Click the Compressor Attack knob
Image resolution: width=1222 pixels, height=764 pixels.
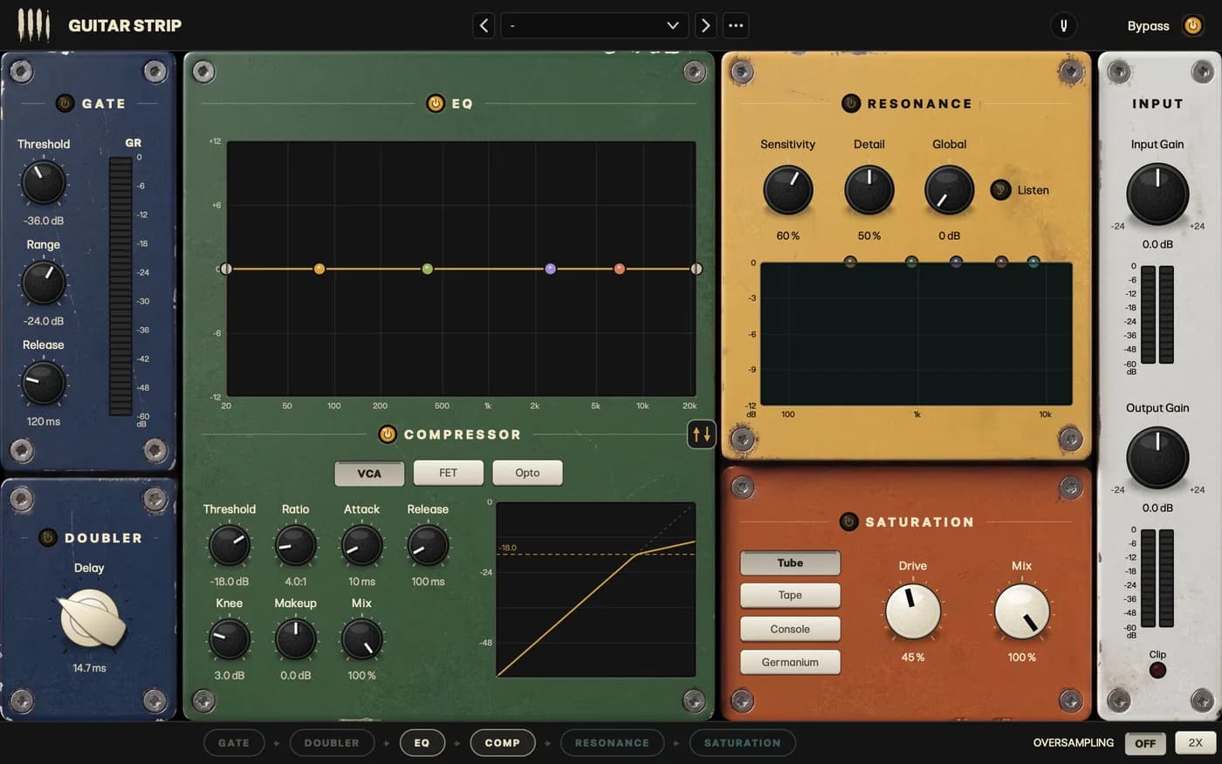[x=361, y=545]
